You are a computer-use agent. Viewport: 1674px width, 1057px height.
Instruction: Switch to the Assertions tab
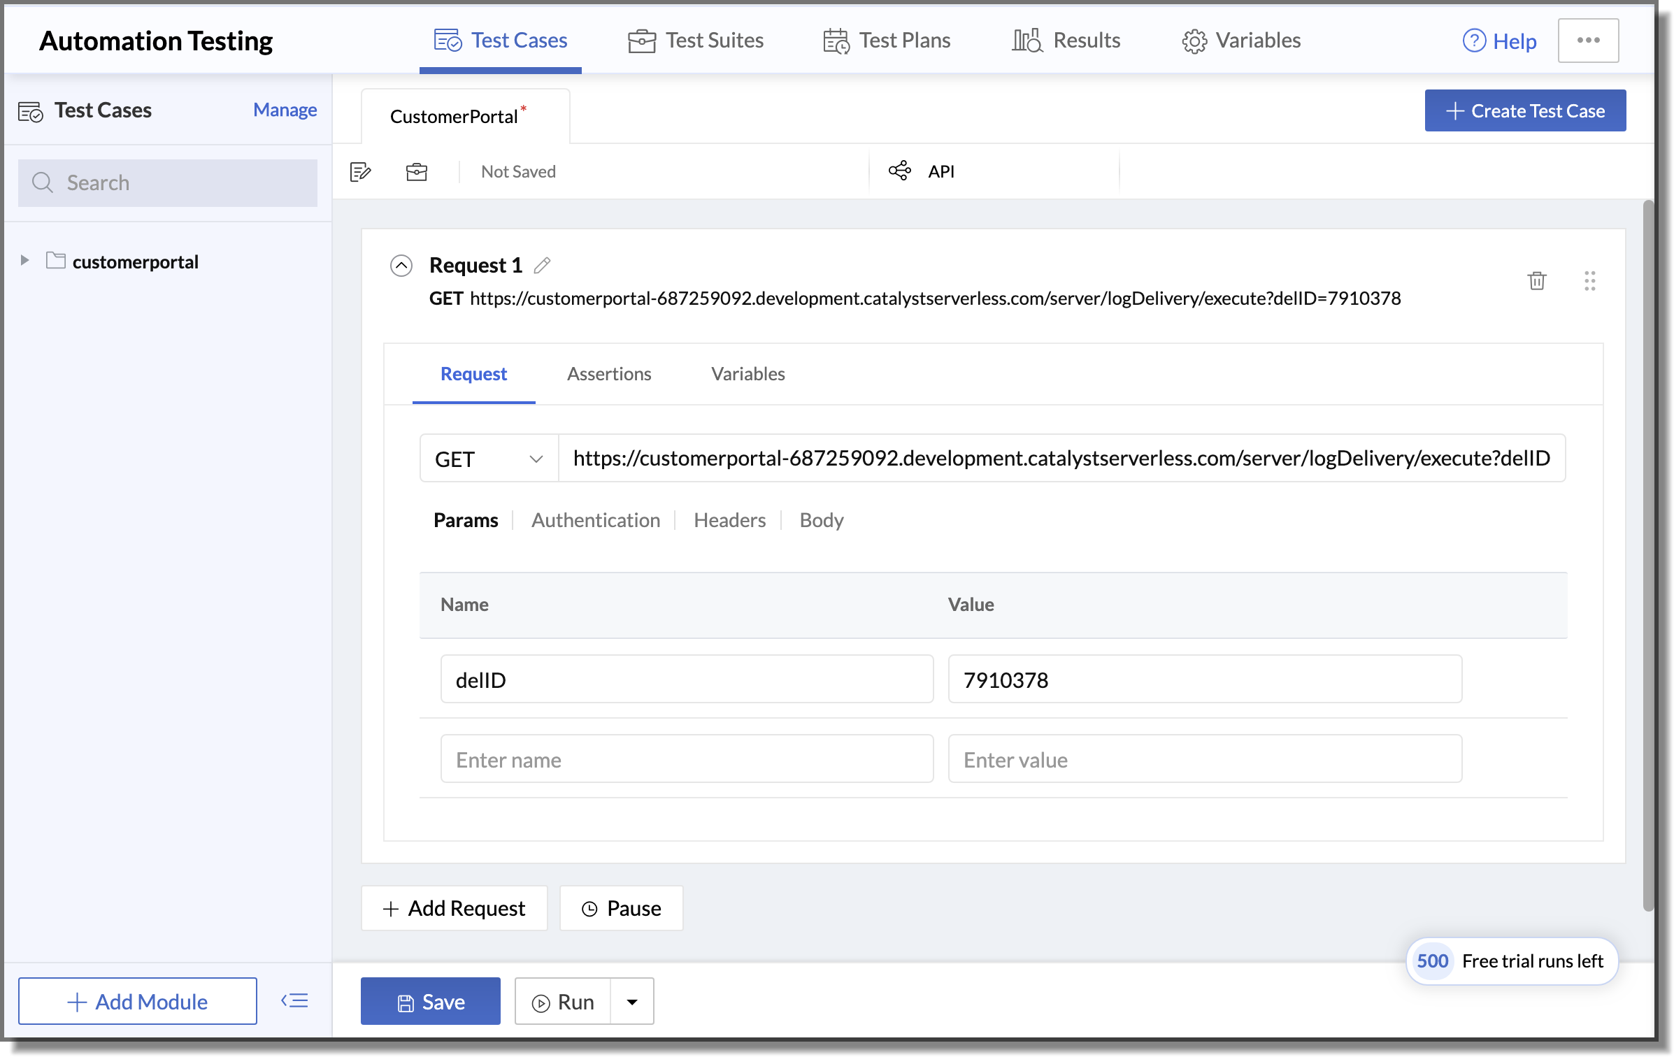[x=608, y=374]
